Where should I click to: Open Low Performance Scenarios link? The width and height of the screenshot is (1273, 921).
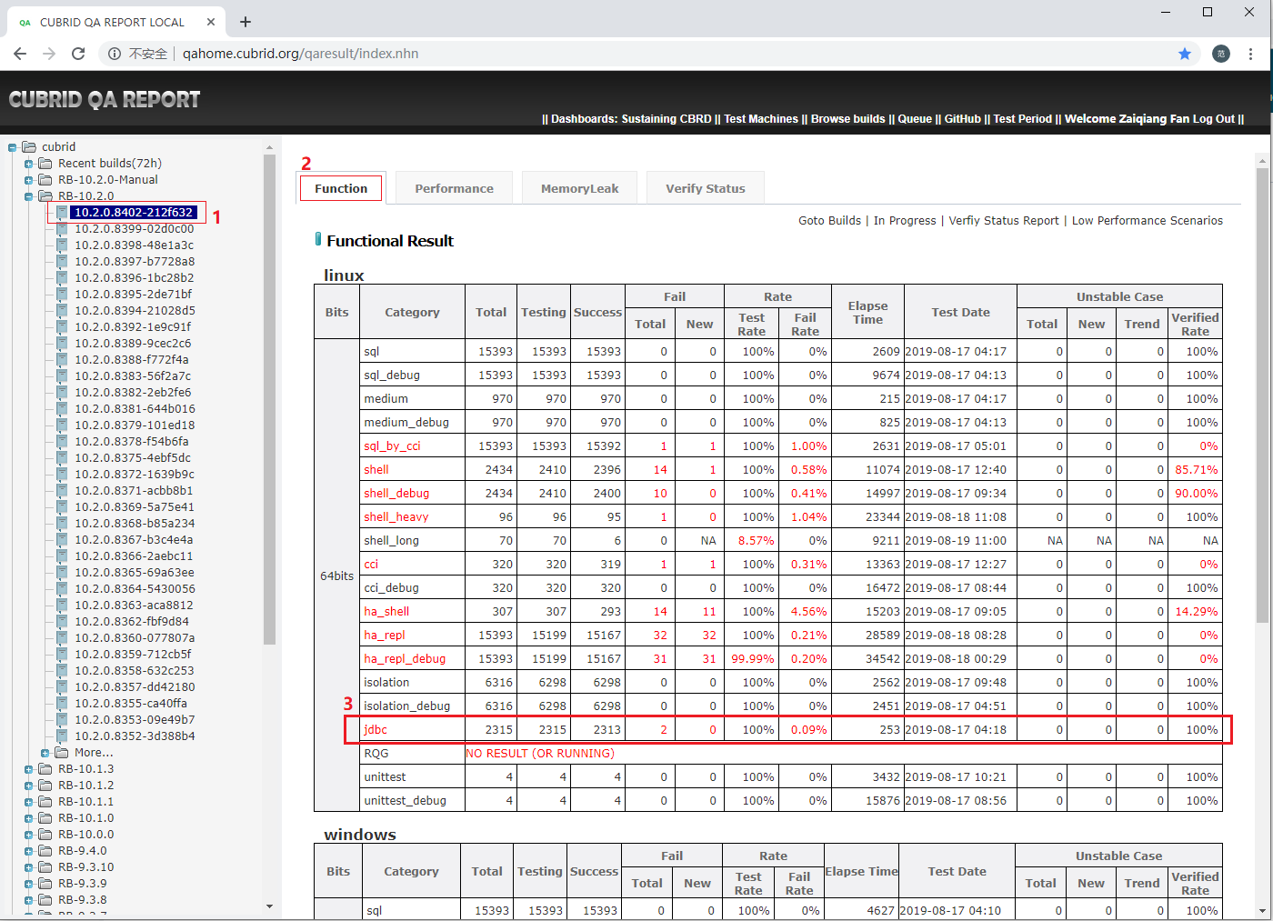pos(1148,221)
